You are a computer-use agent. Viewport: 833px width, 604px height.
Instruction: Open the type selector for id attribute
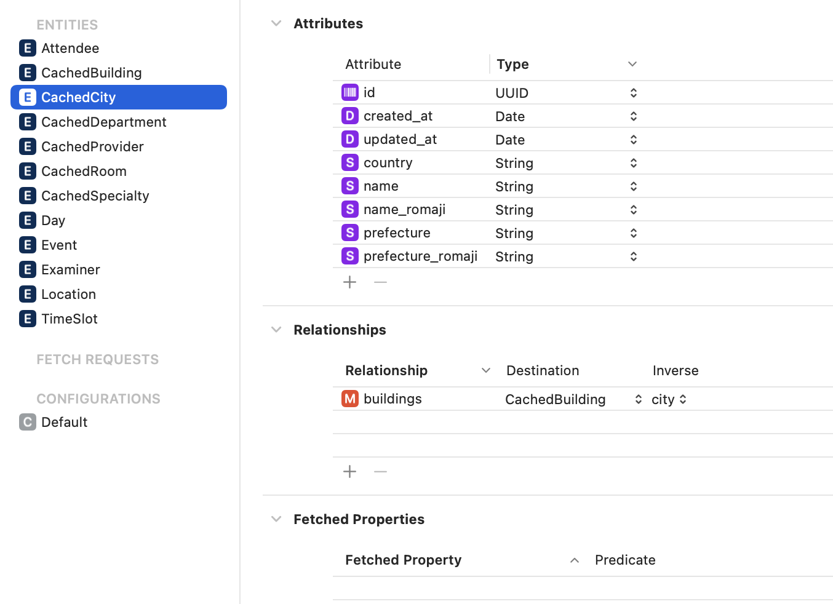633,93
